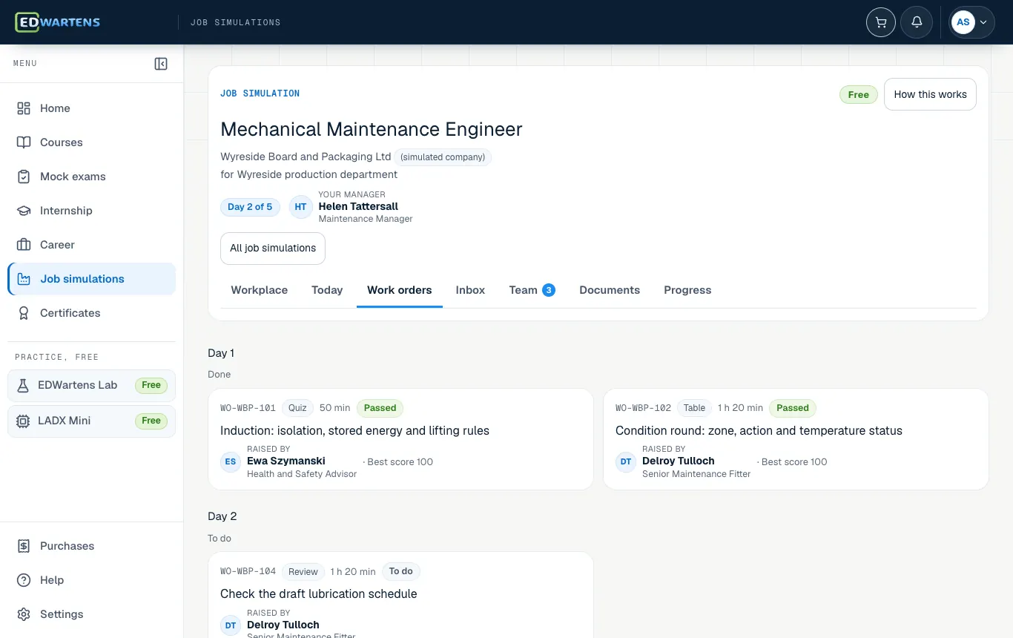Click the JOB SIMULATIONS header text
The height and width of the screenshot is (638, 1013).
click(x=236, y=22)
